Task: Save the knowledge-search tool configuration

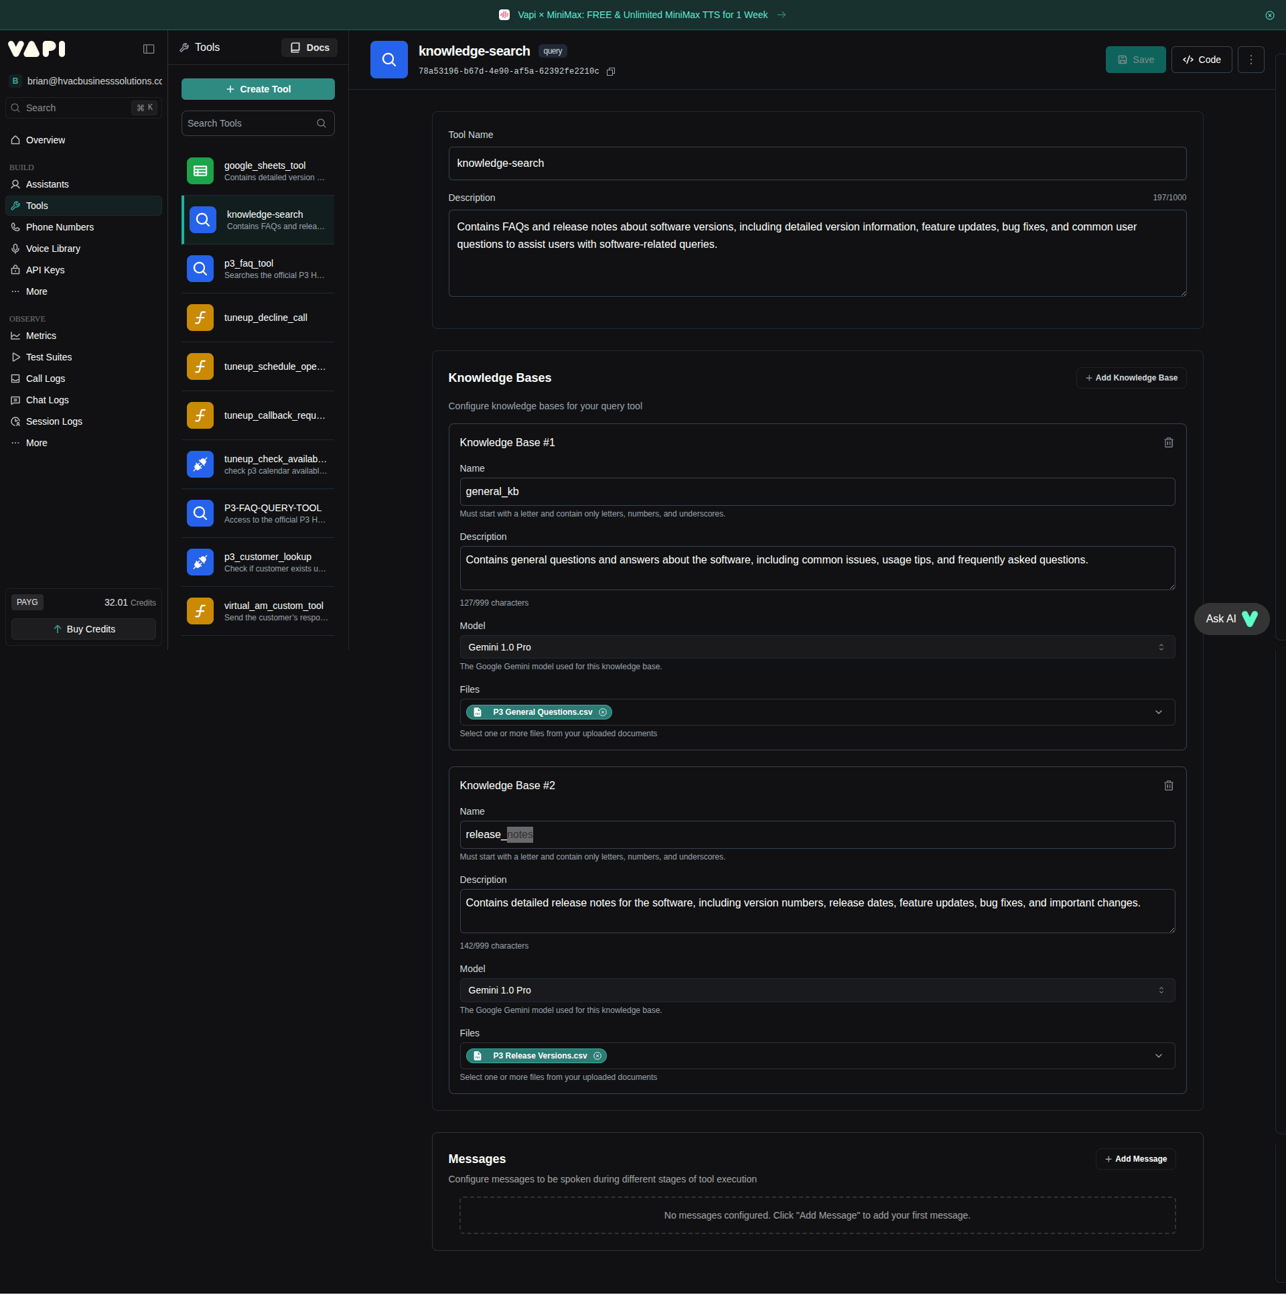Action: pyautogui.click(x=1135, y=59)
